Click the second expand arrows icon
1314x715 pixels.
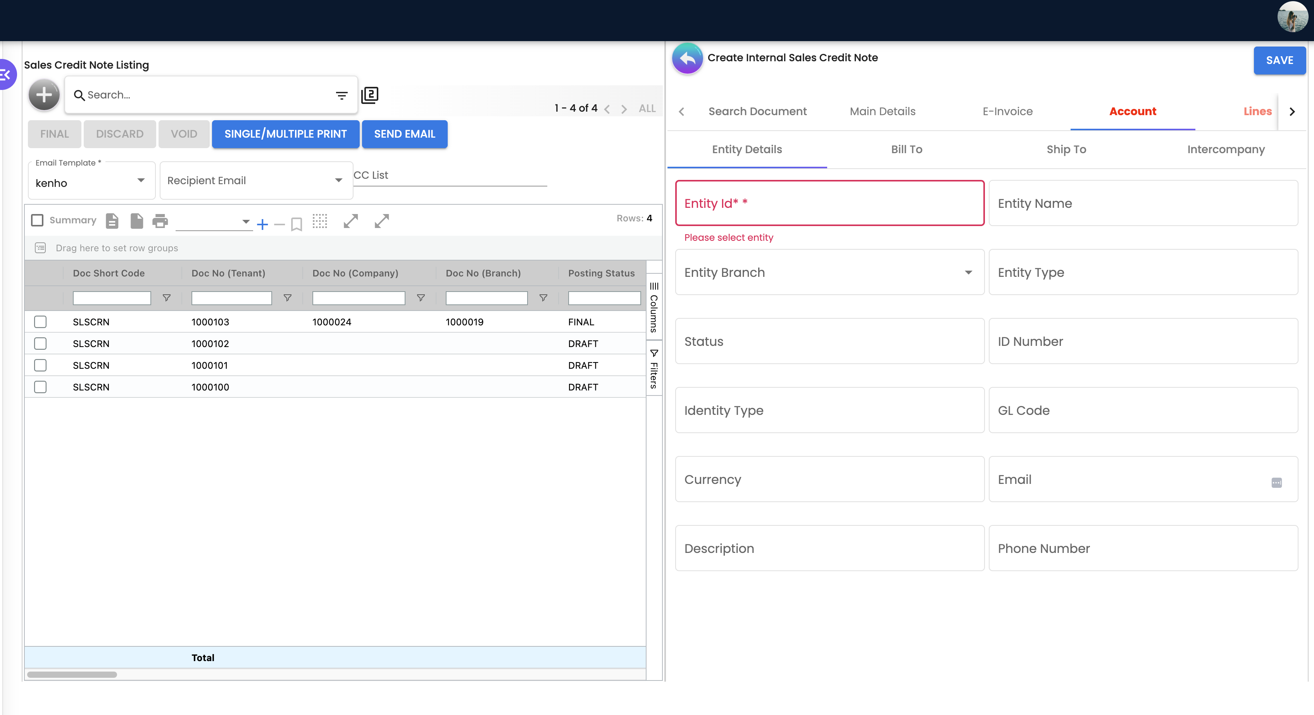(381, 221)
